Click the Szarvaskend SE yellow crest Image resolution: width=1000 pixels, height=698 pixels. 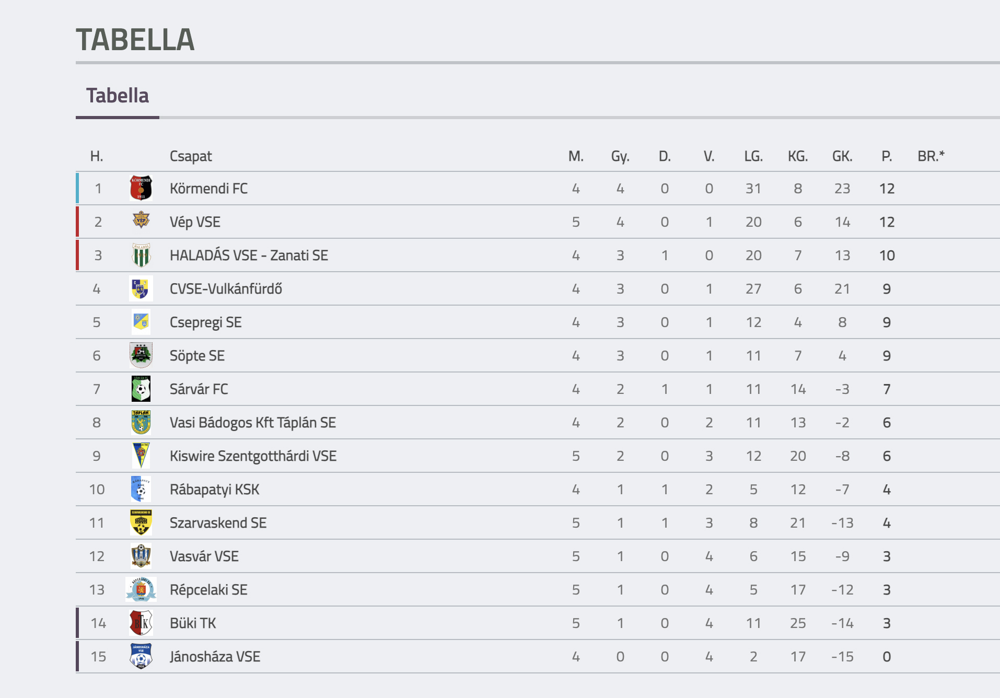(x=141, y=522)
